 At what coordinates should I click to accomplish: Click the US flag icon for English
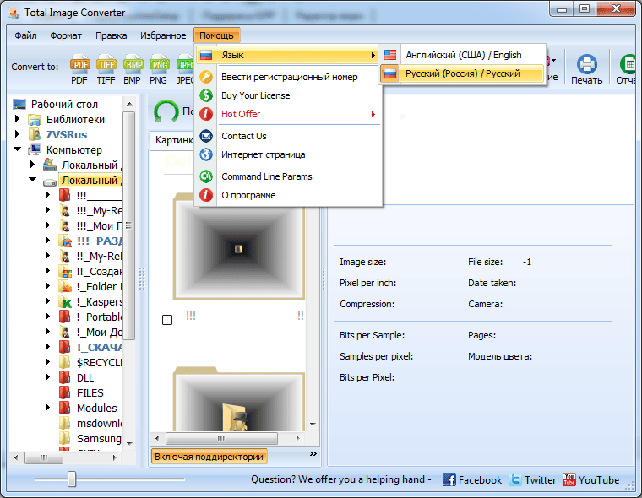(x=390, y=54)
